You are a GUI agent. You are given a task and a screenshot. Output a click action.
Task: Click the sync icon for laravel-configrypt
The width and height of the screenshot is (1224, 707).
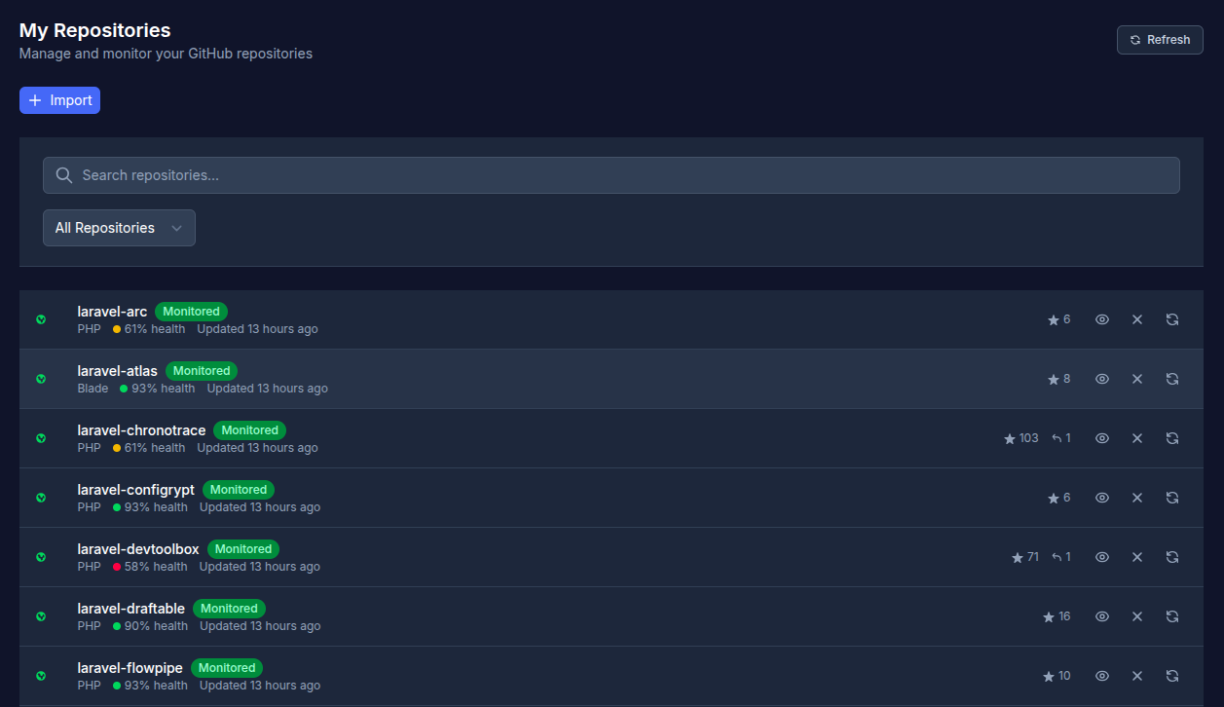coord(1172,498)
